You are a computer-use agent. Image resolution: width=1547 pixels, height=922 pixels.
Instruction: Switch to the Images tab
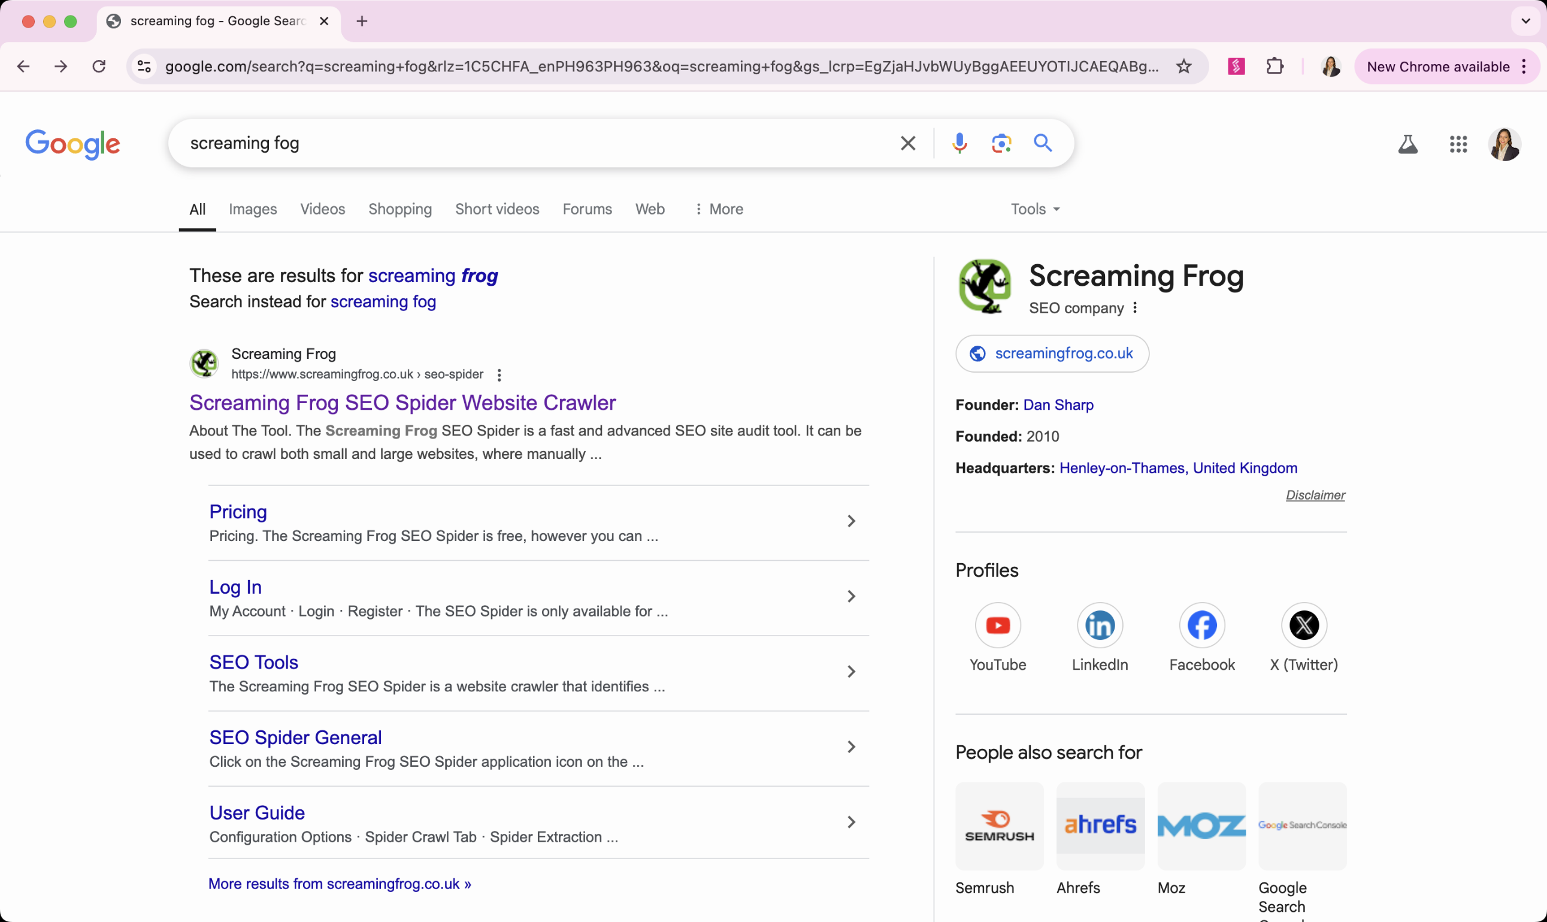tap(253, 209)
